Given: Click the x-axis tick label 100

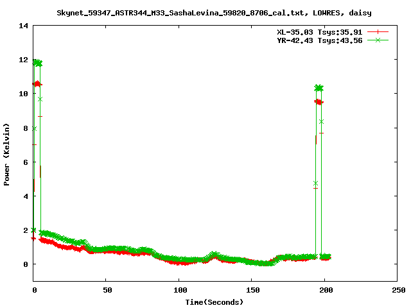Looking at the screenshot, I should pos(180,290).
